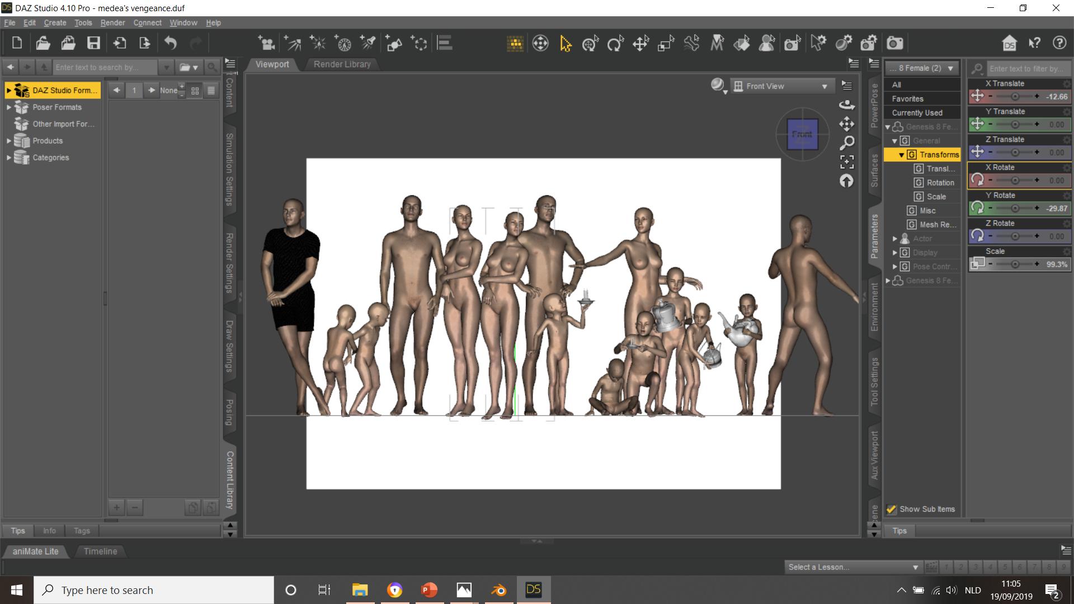The image size is (1074, 604).
Task: Select the Node Selection arrow tool
Action: [566, 44]
